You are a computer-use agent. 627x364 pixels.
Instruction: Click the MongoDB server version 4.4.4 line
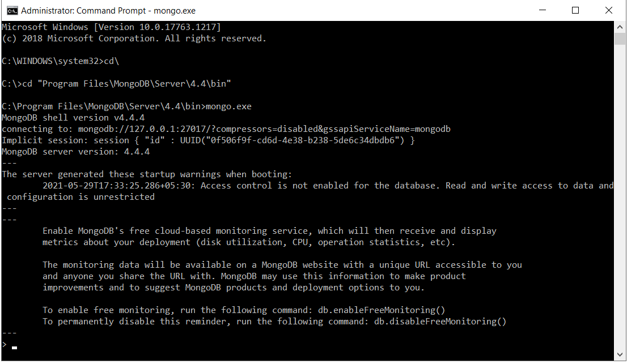tap(75, 152)
